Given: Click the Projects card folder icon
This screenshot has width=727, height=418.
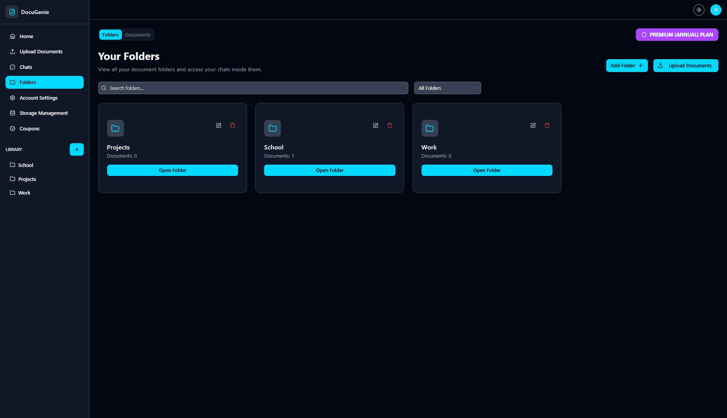Looking at the screenshot, I should click(115, 128).
